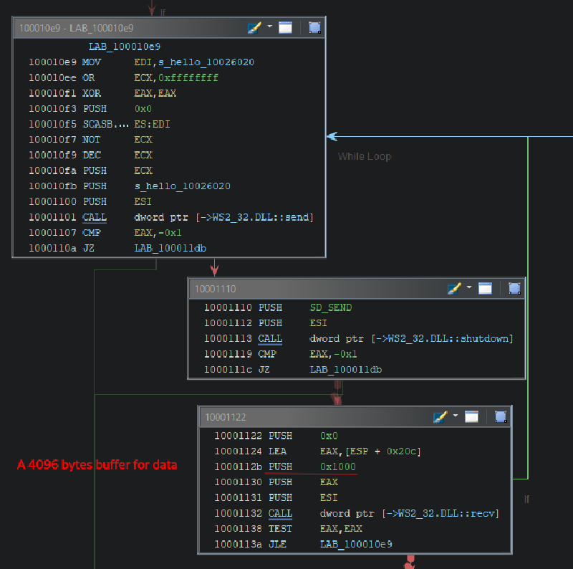This screenshot has width=573, height=569.
Task: Open color dropdown arrow in block 10001122 header
Action: click(456, 416)
